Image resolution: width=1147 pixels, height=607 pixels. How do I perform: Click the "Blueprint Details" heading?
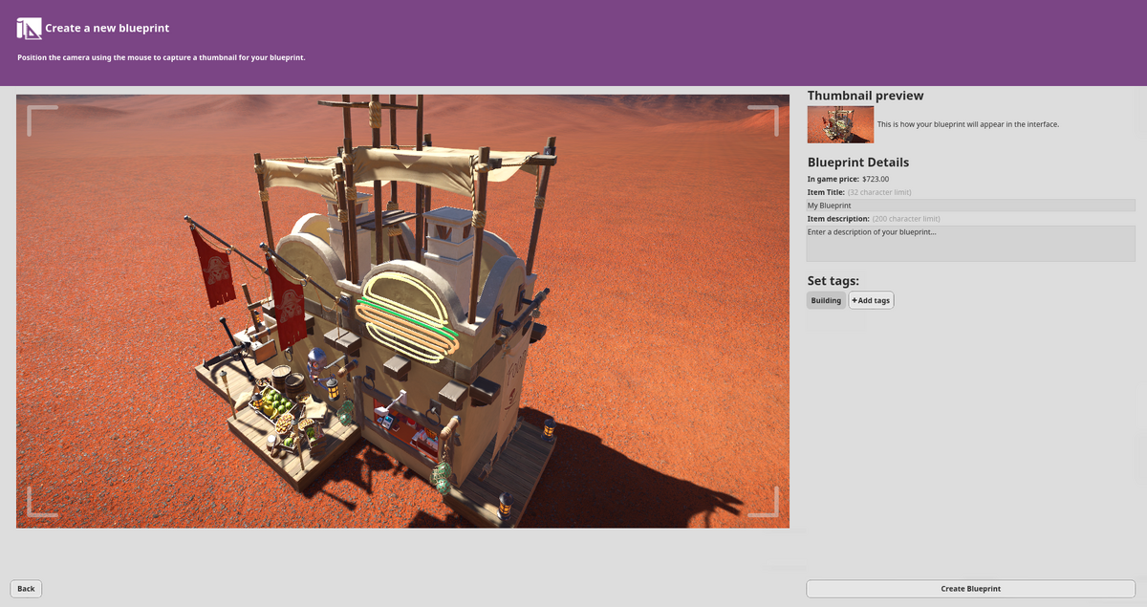857,163
